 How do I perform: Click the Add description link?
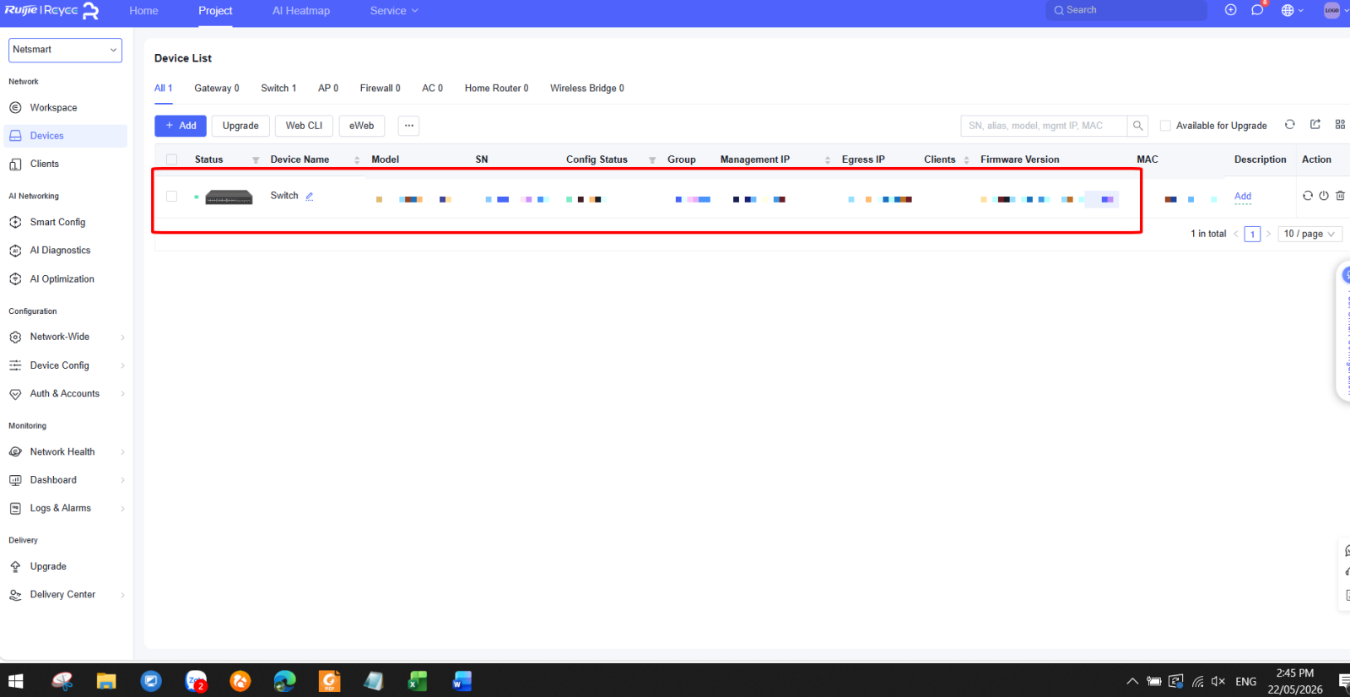1243,196
